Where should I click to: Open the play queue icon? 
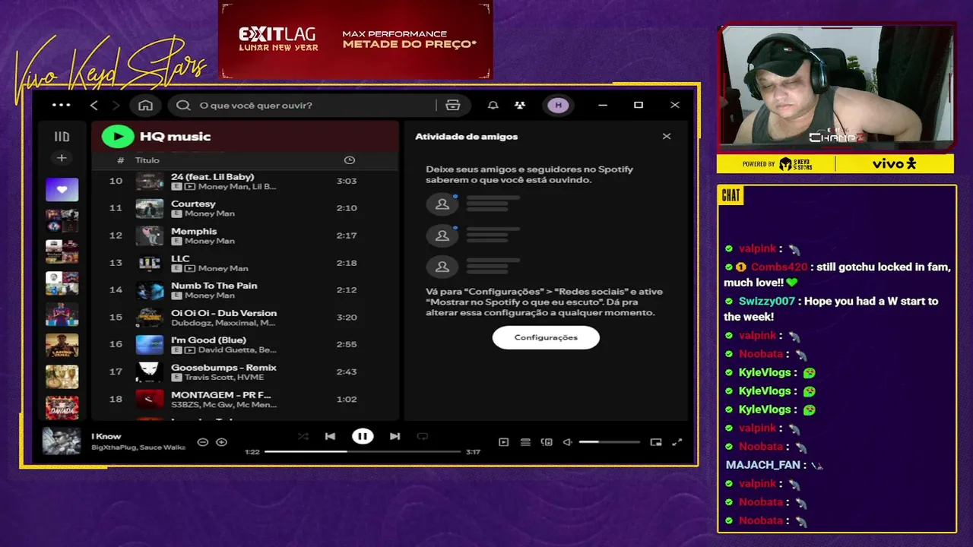click(x=525, y=442)
